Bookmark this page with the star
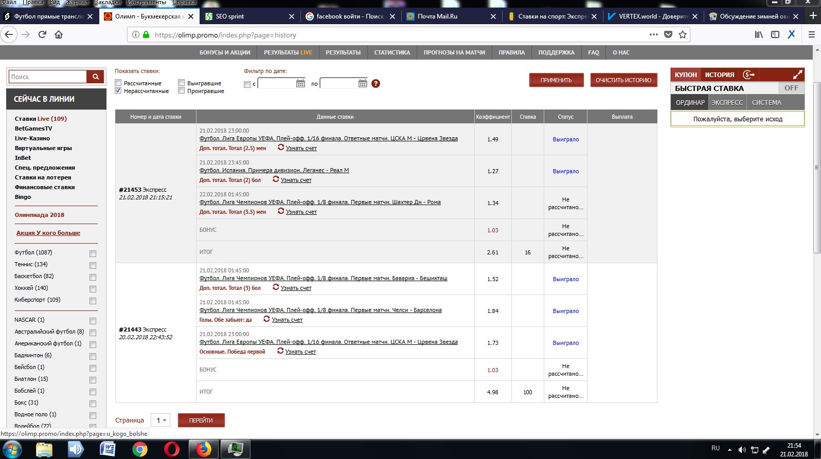This screenshot has height=459, width=821. (x=683, y=34)
